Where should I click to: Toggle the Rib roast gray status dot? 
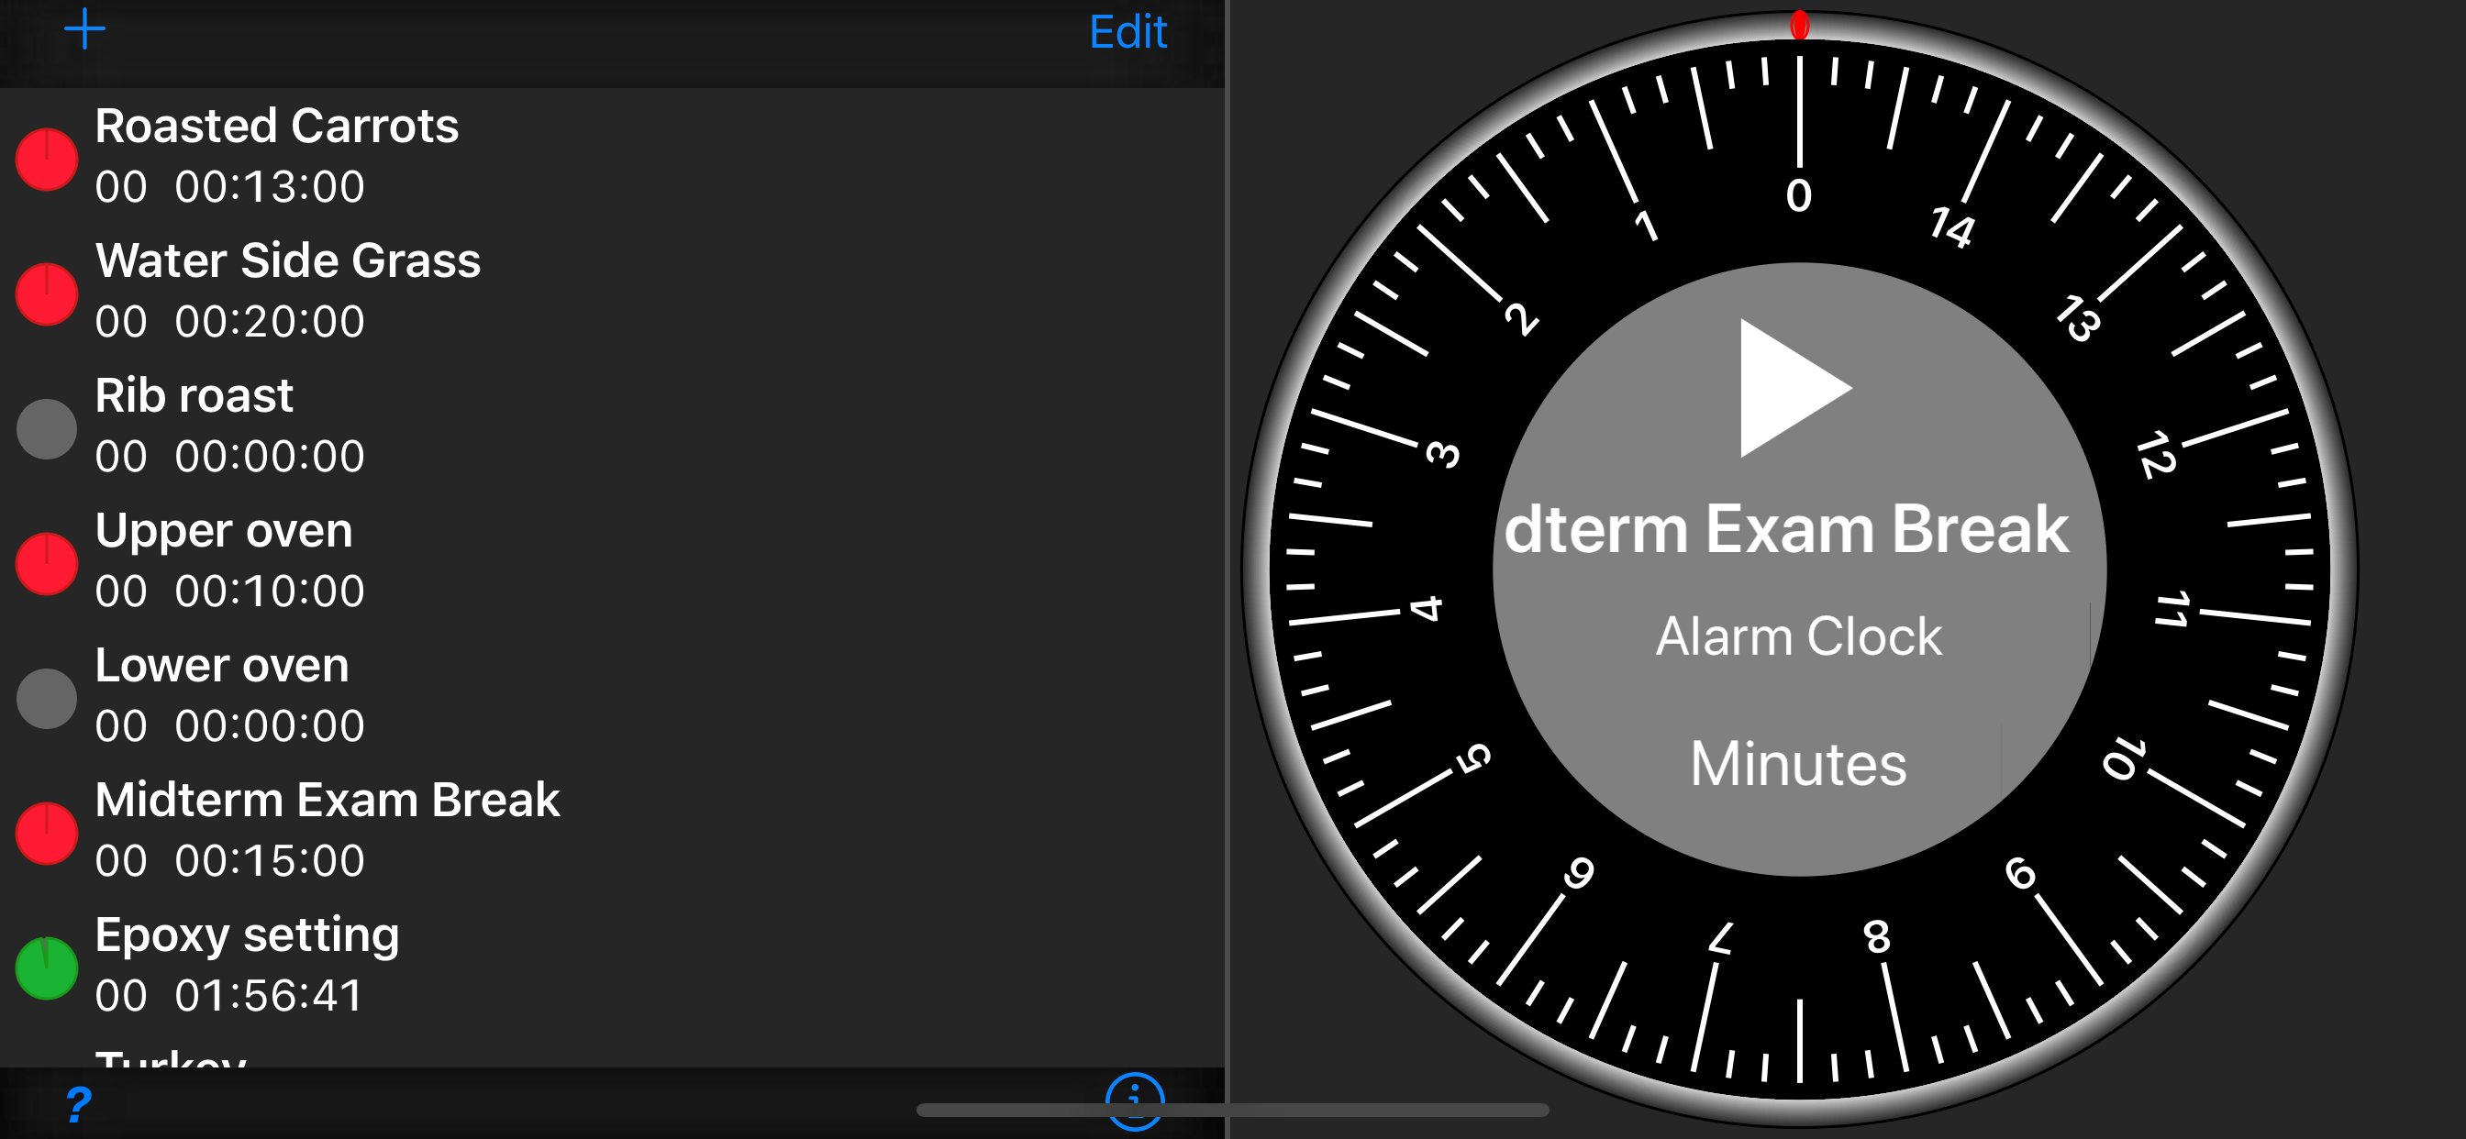point(46,429)
